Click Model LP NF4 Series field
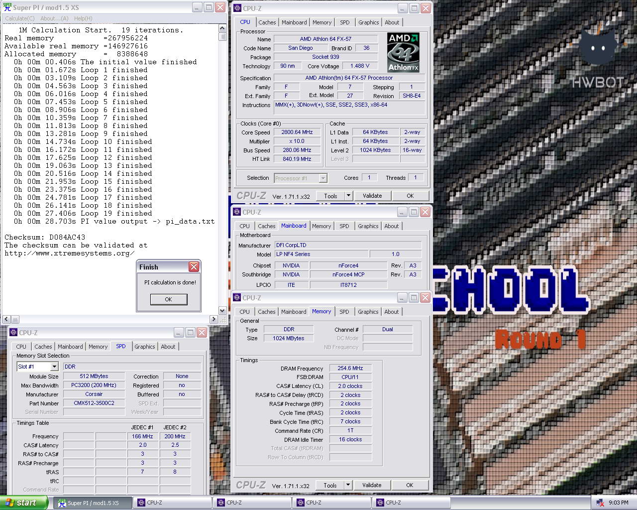The image size is (637, 510). pos(321,255)
